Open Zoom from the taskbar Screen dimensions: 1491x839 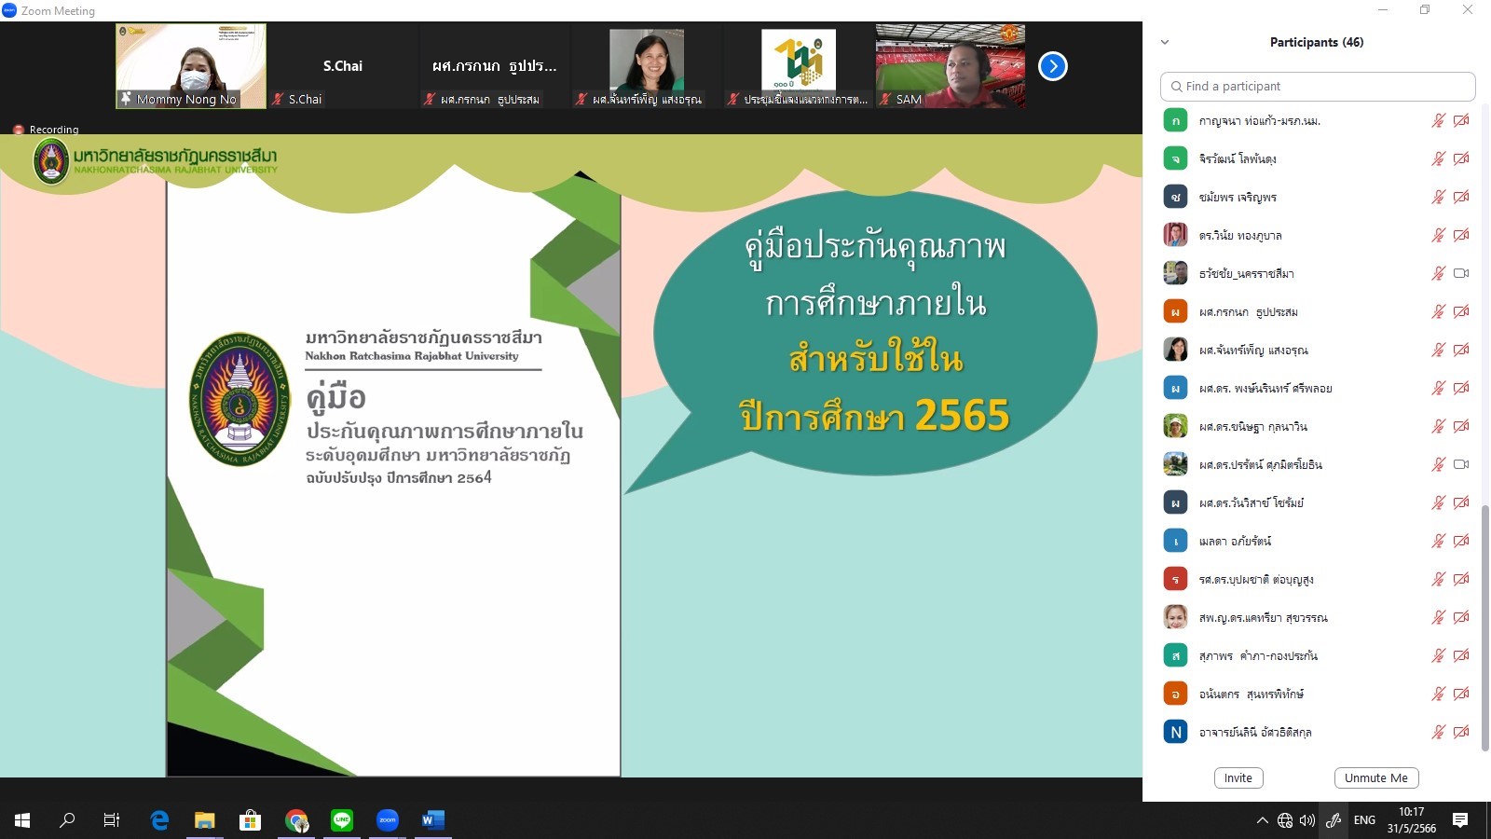click(388, 820)
